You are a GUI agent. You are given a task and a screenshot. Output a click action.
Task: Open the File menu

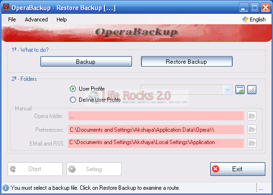click(12, 19)
